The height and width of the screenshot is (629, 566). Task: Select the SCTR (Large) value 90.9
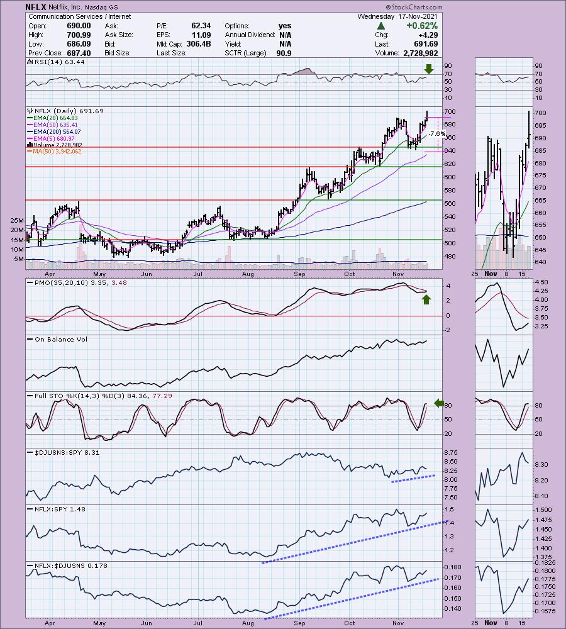tap(284, 53)
